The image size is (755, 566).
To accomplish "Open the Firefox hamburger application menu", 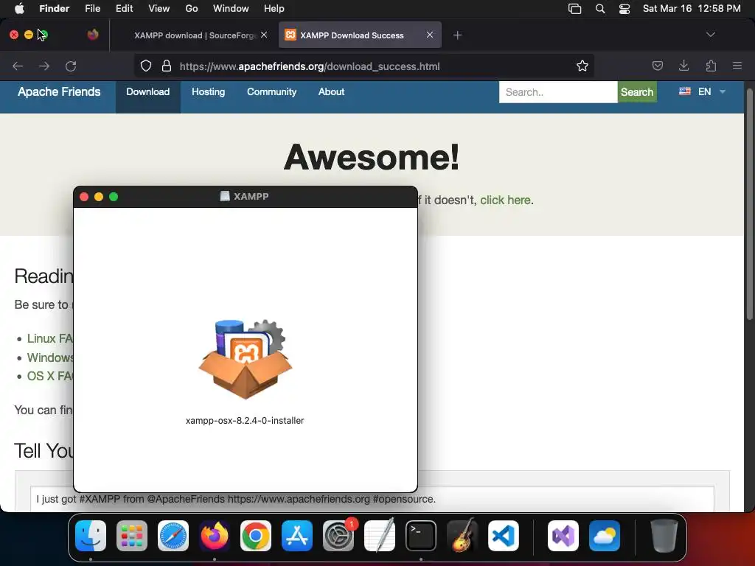I will 737,66.
